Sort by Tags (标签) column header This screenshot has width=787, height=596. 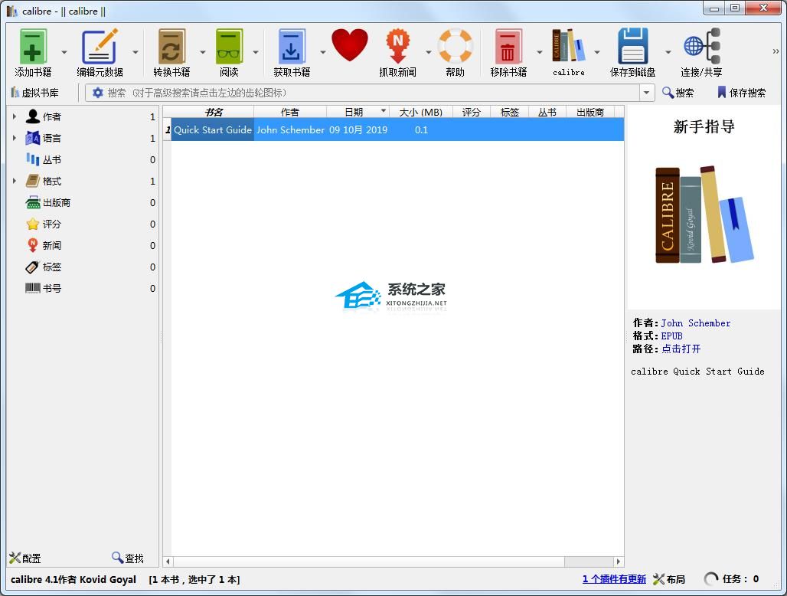(x=509, y=112)
